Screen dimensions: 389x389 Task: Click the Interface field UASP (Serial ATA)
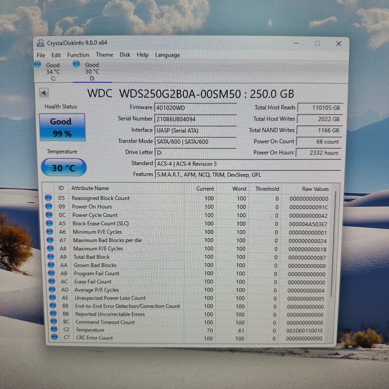[x=195, y=130]
